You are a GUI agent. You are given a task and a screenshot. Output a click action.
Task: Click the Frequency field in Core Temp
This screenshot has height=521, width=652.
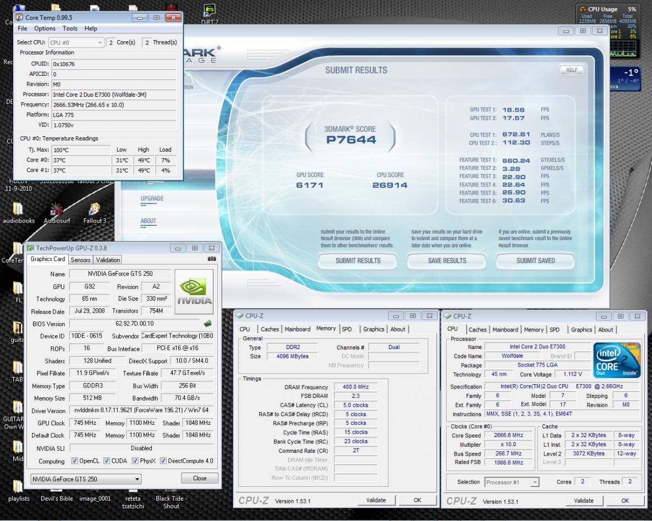114,105
